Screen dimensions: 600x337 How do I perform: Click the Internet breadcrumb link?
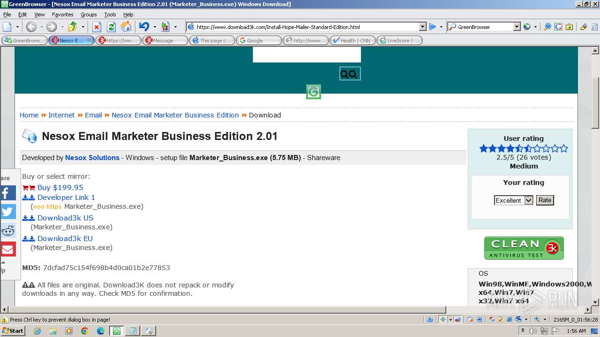click(61, 115)
